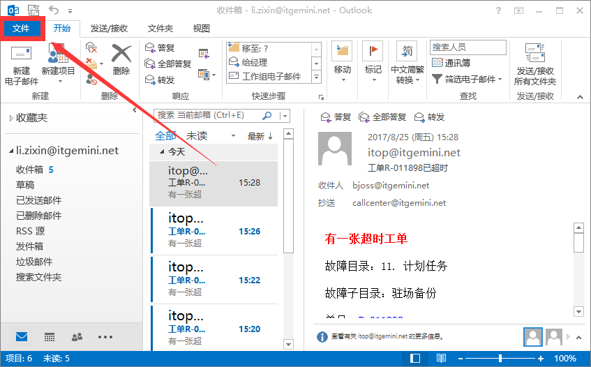Image resolution: width=591 pixels, height=367 pixels.
Task: Select the Deleted Items folder
Action: click(39, 216)
